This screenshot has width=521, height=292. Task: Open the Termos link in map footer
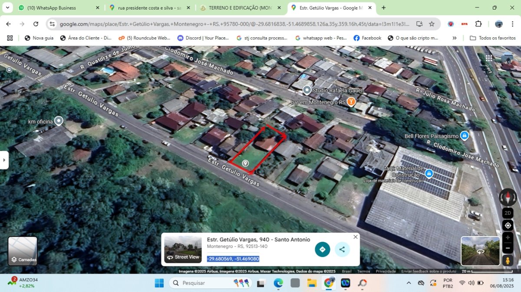tap(363, 271)
